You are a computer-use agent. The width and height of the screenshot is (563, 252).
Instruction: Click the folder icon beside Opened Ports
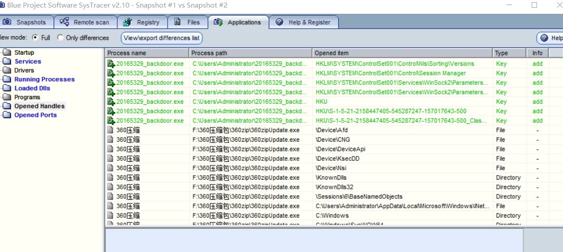click(x=6, y=115)
